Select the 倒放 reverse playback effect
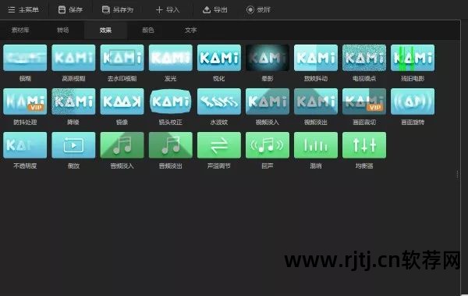This screenshot has height=296, width=468. (73, 145)
